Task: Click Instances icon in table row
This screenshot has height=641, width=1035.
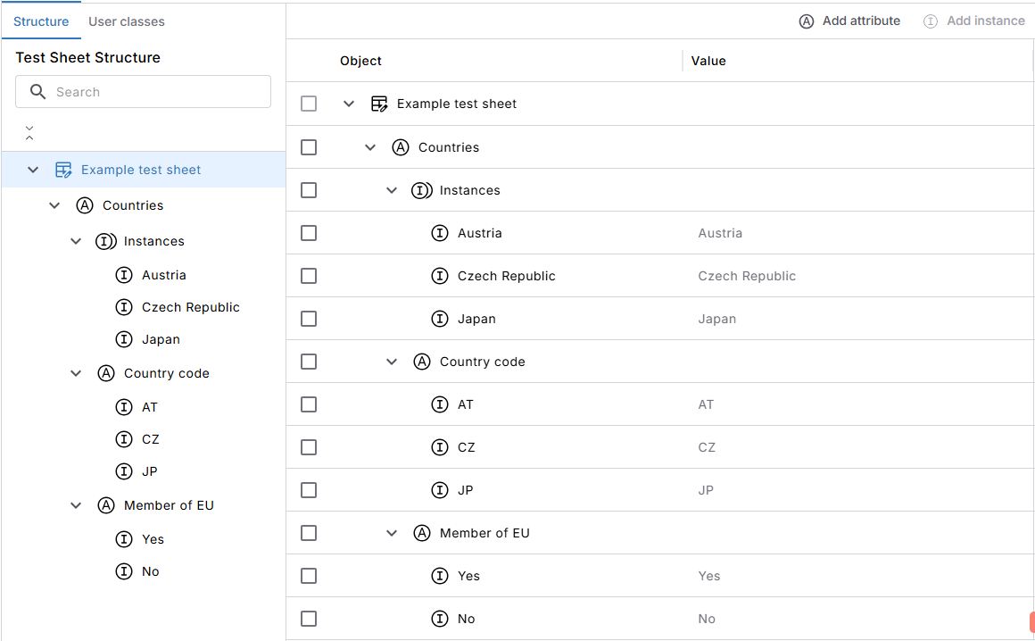Action: pos(421,190)
